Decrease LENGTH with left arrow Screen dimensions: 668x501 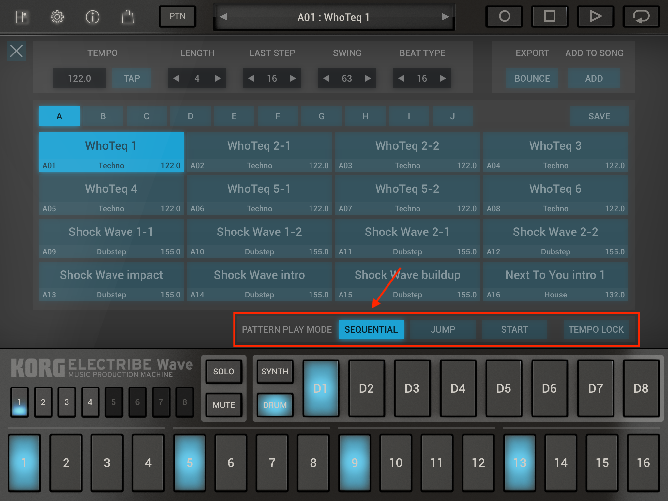point(176,78)
